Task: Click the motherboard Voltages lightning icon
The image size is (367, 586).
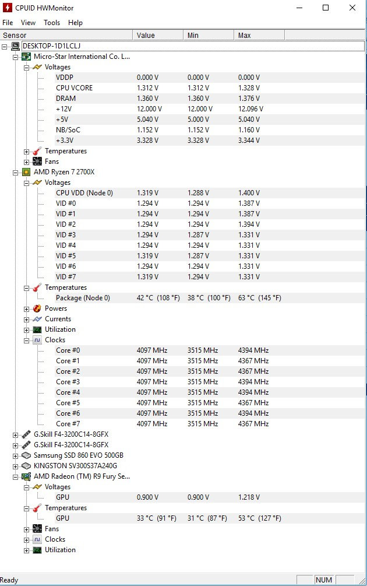Action: (x=37, y=67)
